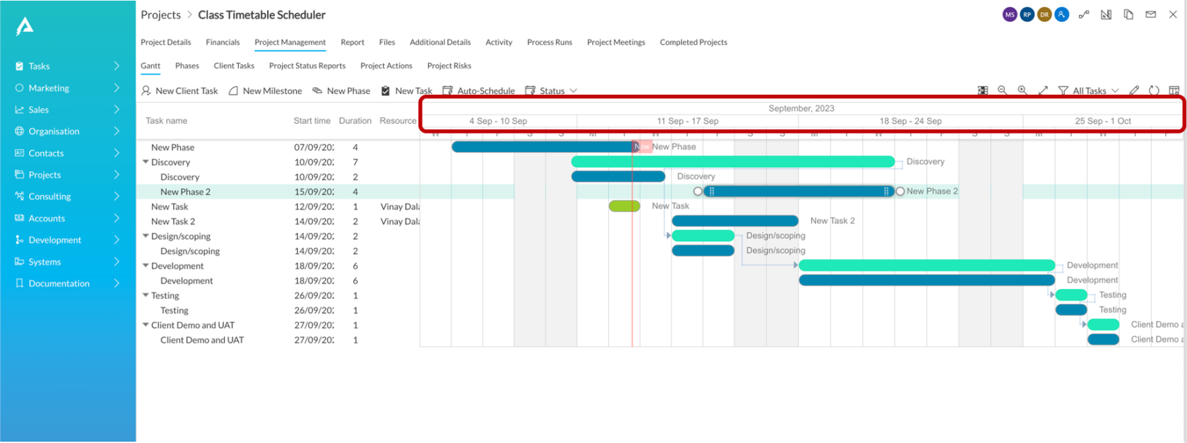Zoom in the Gantt chart with plus magnifier
Screen dimensions: 1187x443
point(1022,90)
